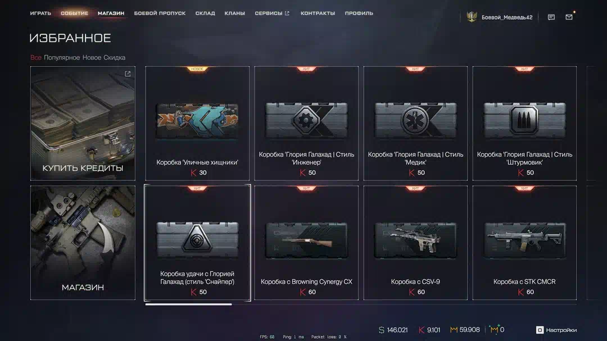Select the Популярное filter

[x=62, y=58]
